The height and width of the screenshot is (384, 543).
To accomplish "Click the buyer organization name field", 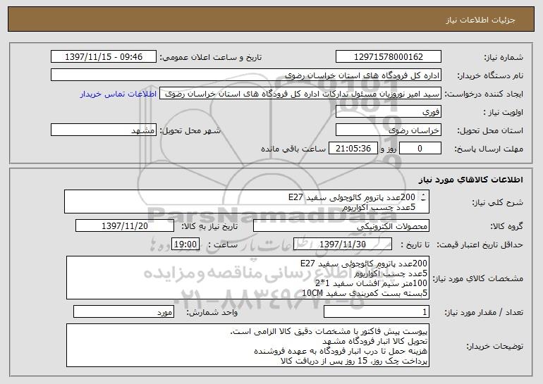I will [246, 75].
